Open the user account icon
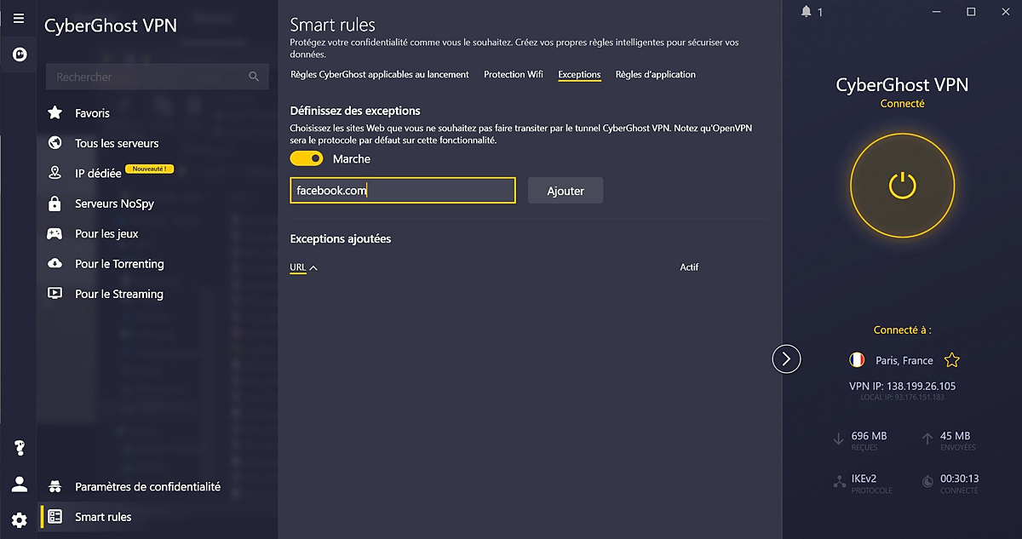 19,484
